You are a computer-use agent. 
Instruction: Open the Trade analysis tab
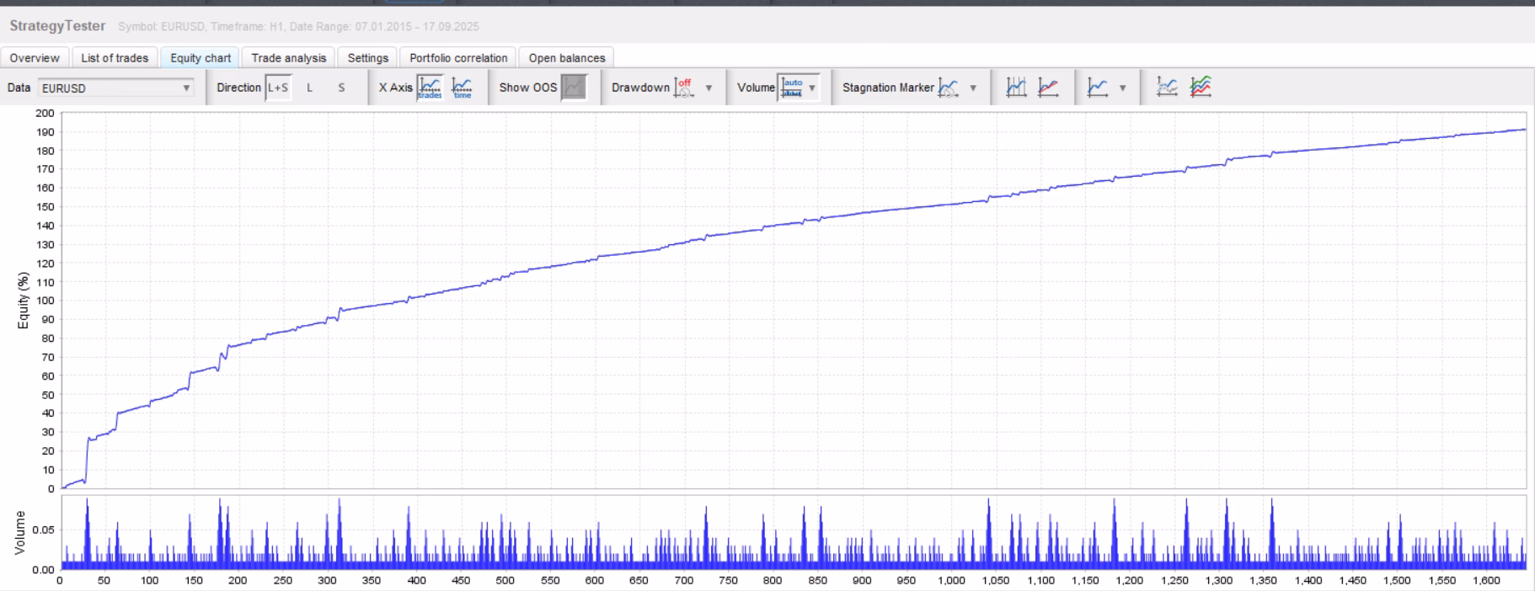coord(288,58)
